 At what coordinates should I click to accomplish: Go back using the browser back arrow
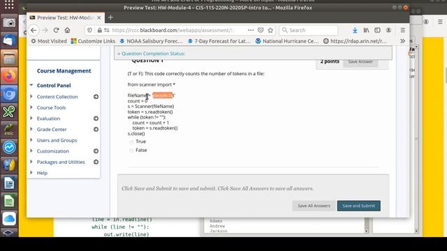click(x=34, y=30)
